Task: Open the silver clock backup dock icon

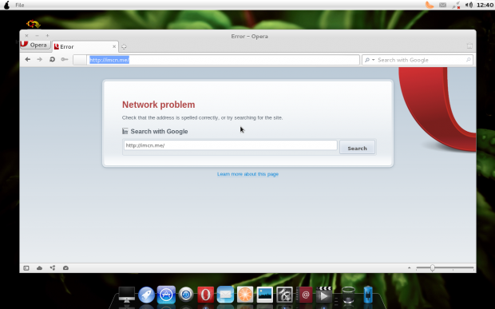Action: [x=186, y=295]
